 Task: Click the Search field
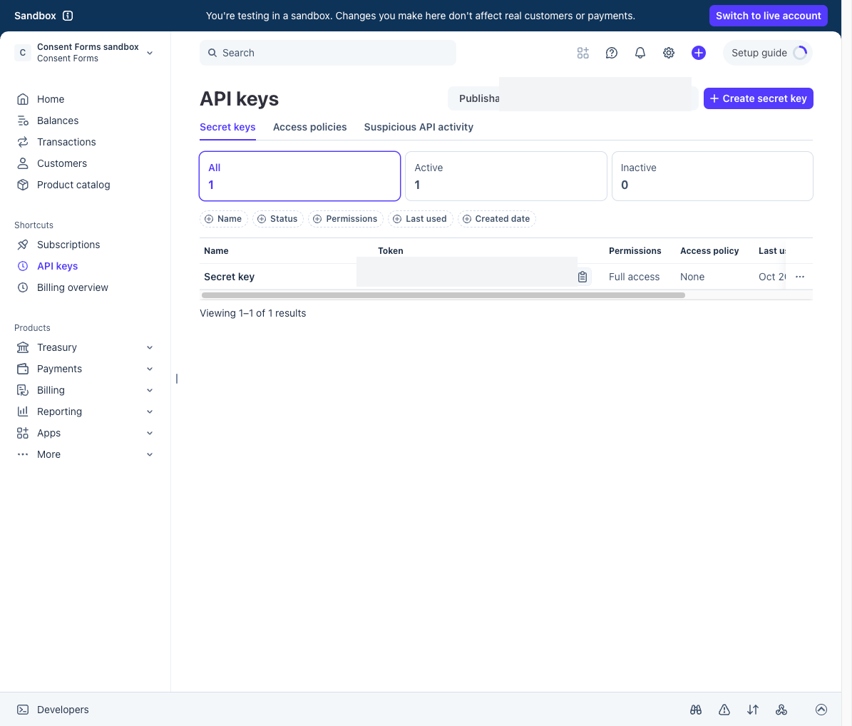[328, 53]
